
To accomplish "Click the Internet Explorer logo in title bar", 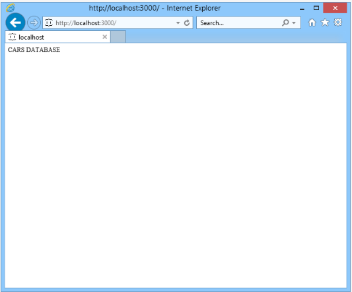I will pyautogui.click(x=11, y=8).
